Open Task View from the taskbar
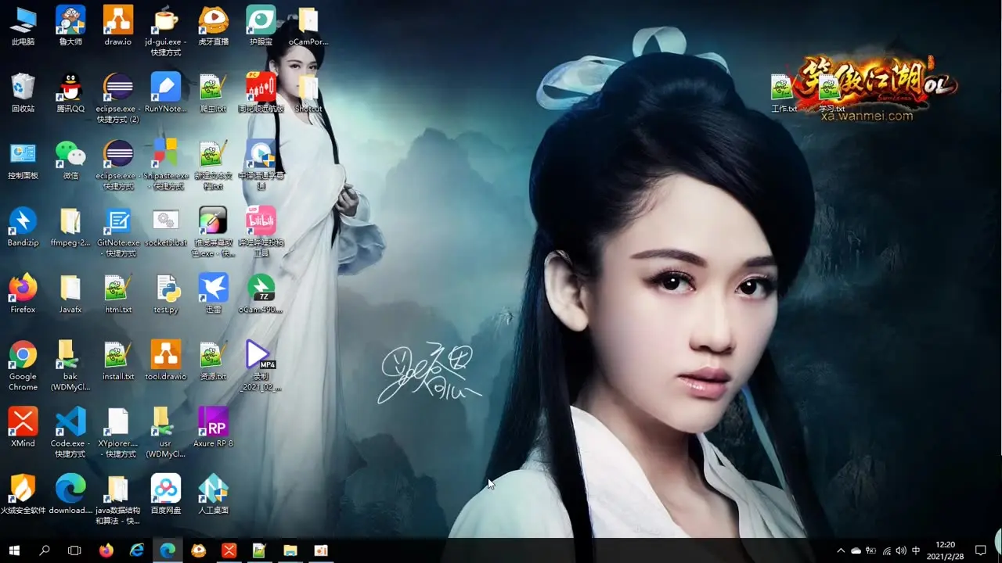This screenshot has width=1002, height=563. pos(74,550)
